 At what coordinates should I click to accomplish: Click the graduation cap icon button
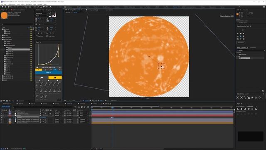pos(42,77)
